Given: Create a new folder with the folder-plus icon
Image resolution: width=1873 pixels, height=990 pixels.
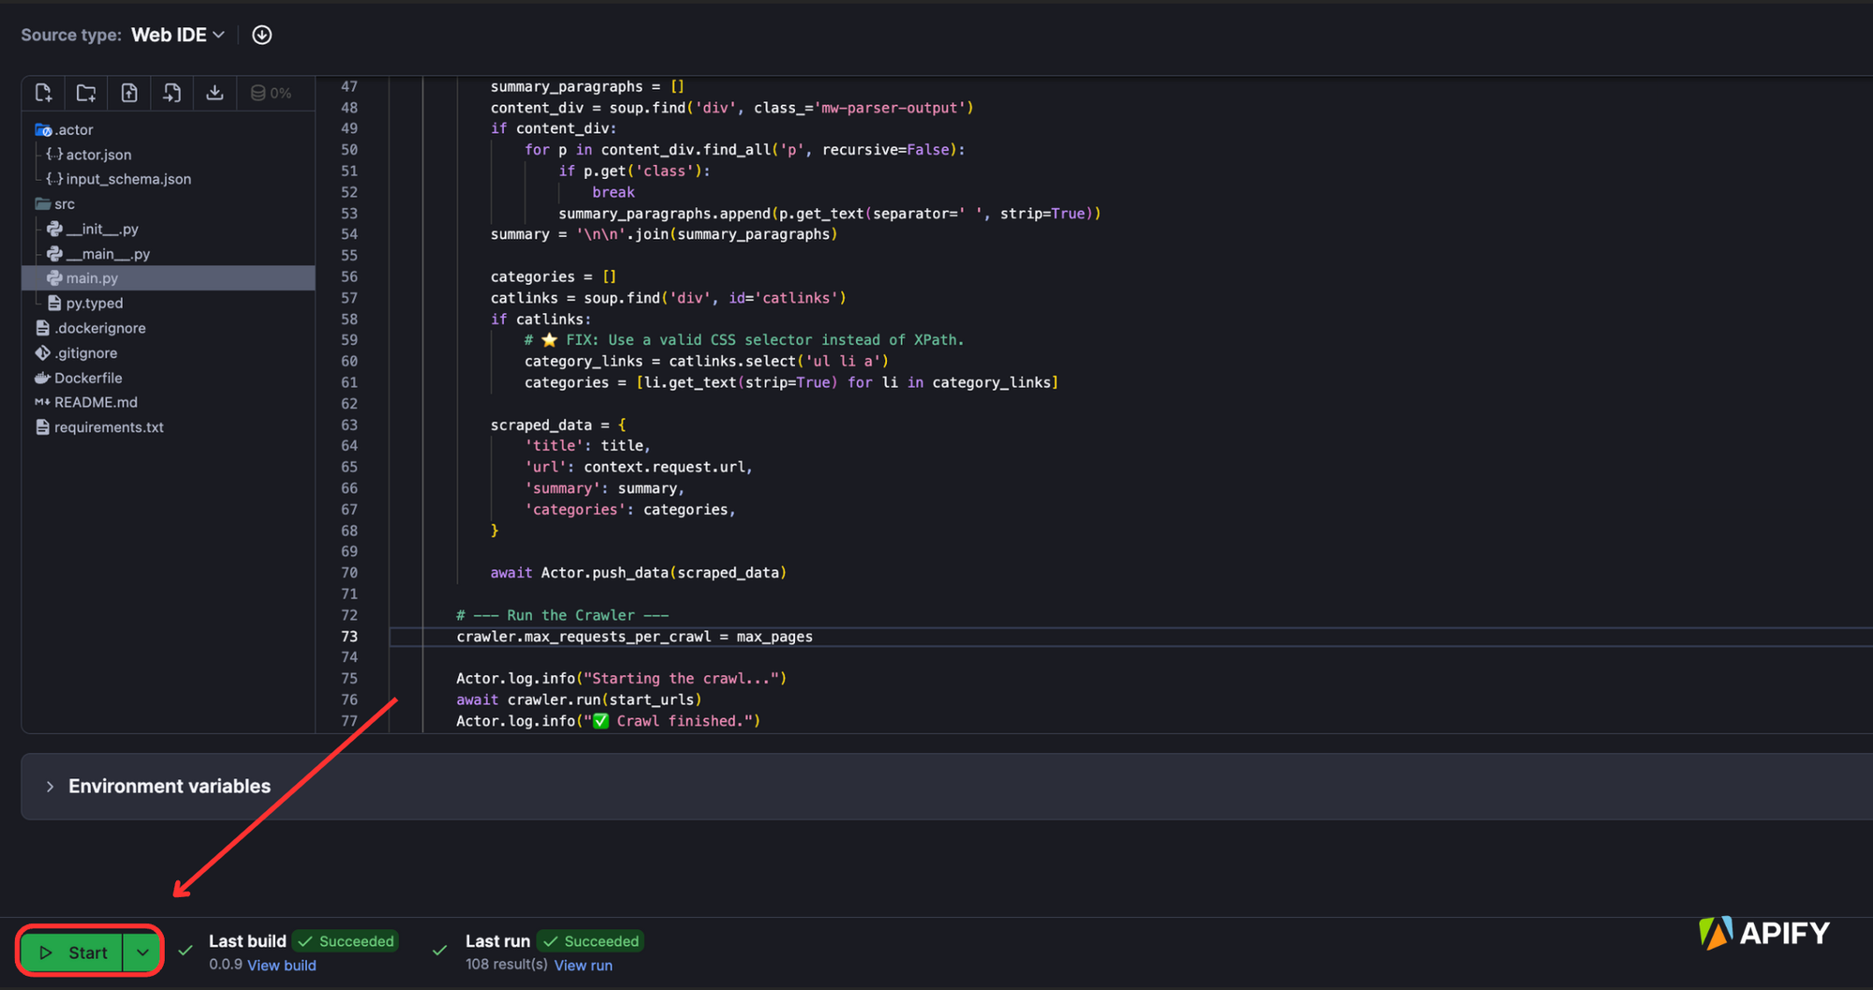Looking at the screenshot, I should [x=86, y=93].
